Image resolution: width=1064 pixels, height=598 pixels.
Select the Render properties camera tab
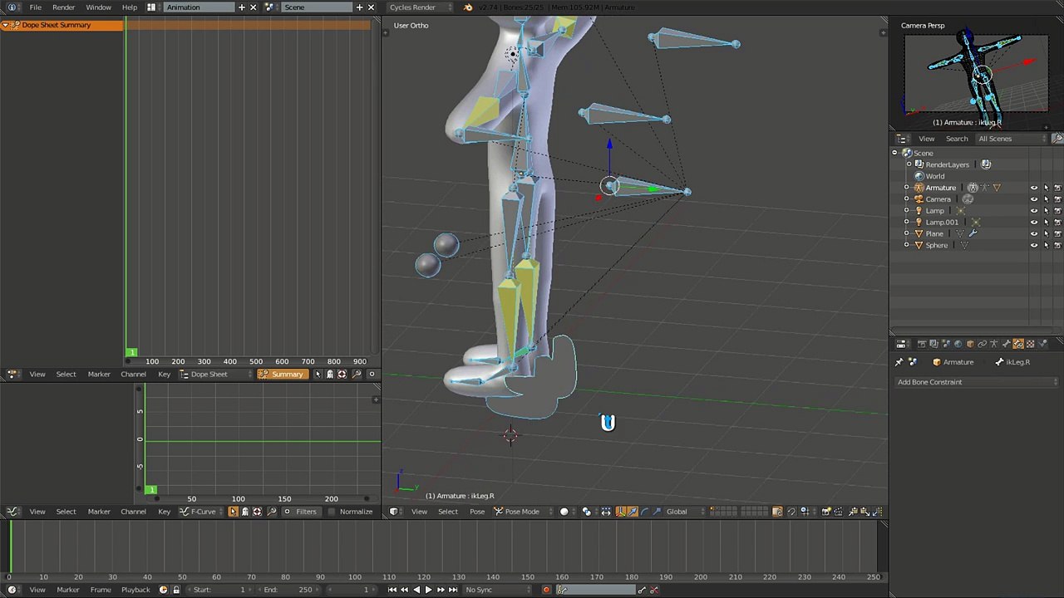tap(922, 344)
